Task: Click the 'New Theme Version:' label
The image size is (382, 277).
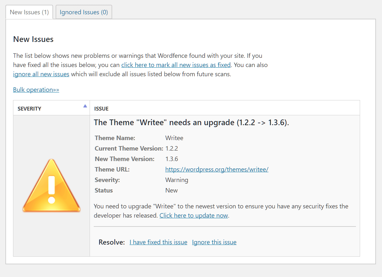Action: coord(125,159)
